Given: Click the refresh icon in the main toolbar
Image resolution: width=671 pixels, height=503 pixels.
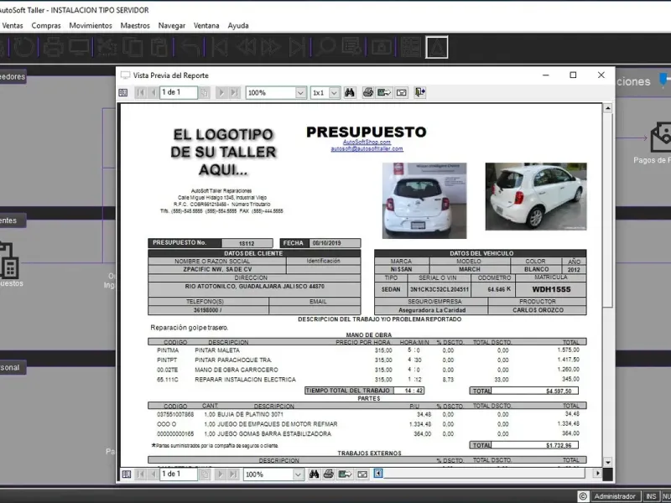Looking at the screenshot, I should click(23, 47).
